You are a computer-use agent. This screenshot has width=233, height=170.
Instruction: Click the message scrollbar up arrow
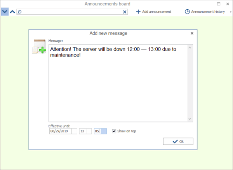pos(190,48)
